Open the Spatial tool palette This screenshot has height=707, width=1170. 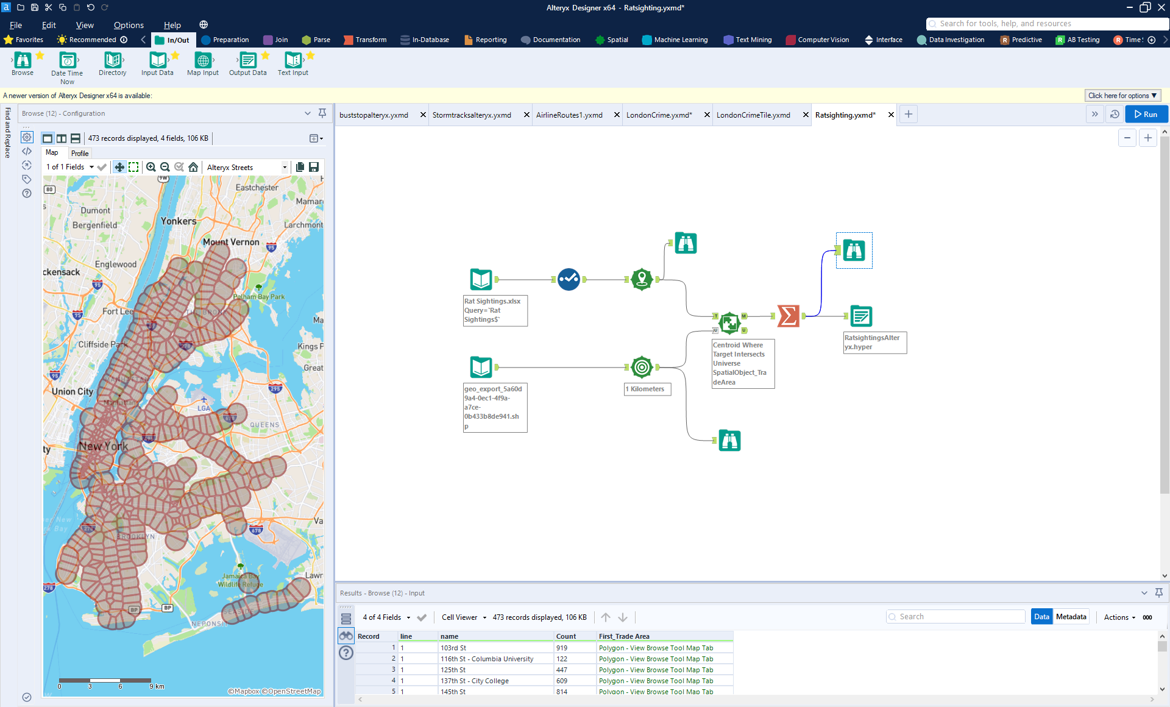click(x=612, y=40)
